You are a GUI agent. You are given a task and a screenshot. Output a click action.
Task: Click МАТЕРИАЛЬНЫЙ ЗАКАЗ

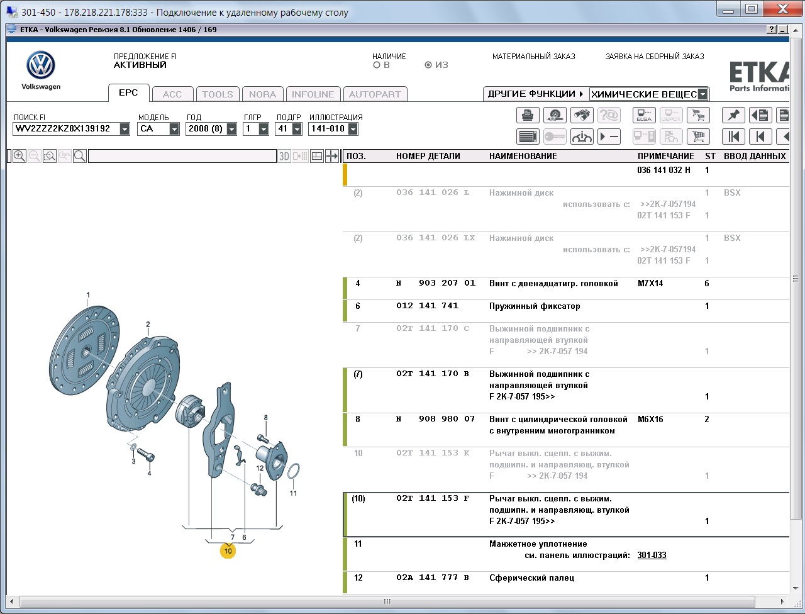[533, 57]
